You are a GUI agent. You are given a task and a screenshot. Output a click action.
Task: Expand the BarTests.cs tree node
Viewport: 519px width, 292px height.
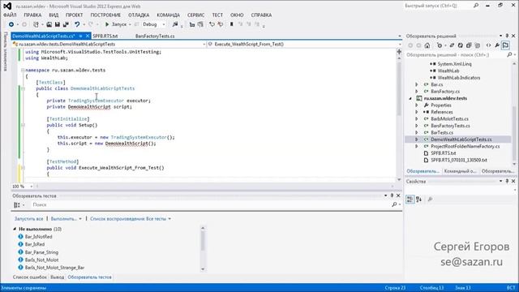(417, 132)
